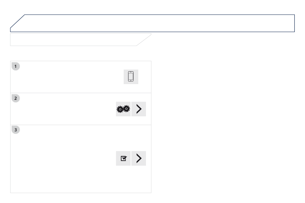Viewport: 305px width, 203px height.
Task: Select the step 1 number badge
Action: coord(16,66)
